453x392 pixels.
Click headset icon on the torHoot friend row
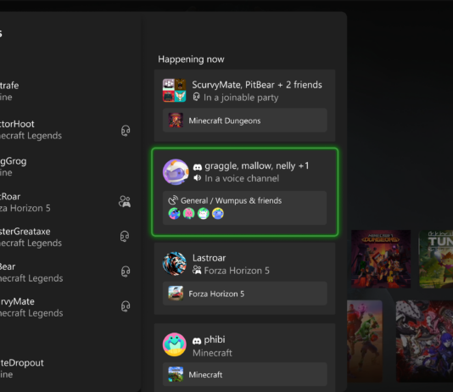pos(126,131)
